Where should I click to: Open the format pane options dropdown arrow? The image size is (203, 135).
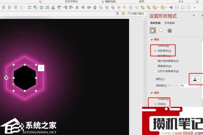point(194,15)
